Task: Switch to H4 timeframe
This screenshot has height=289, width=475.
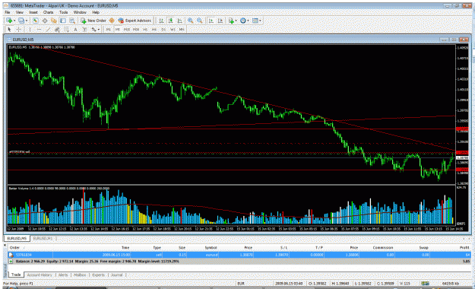Action: pos(154,30)
